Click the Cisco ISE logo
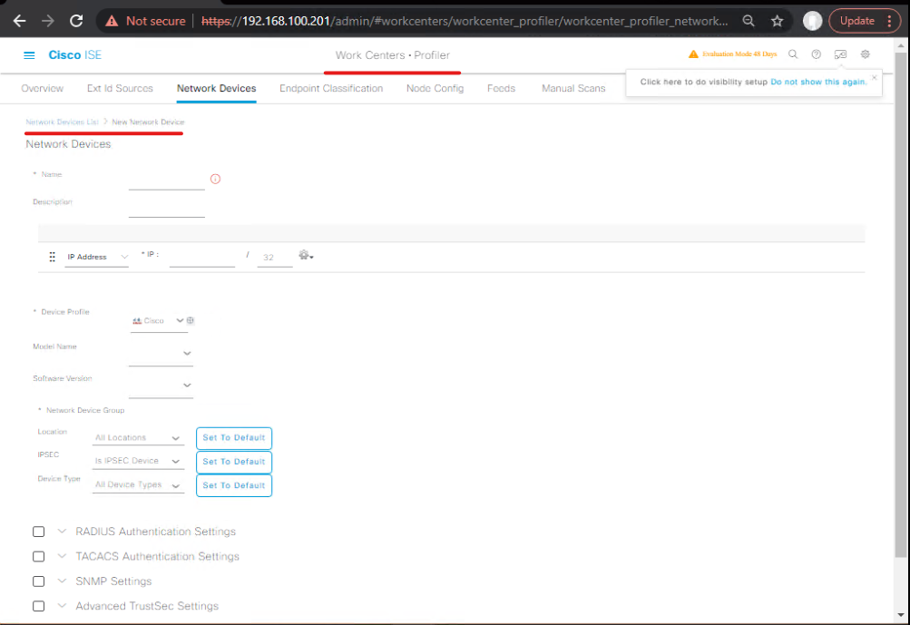This screenshot has width=910, height=625. pyautogui.click(x=75, y=55)
